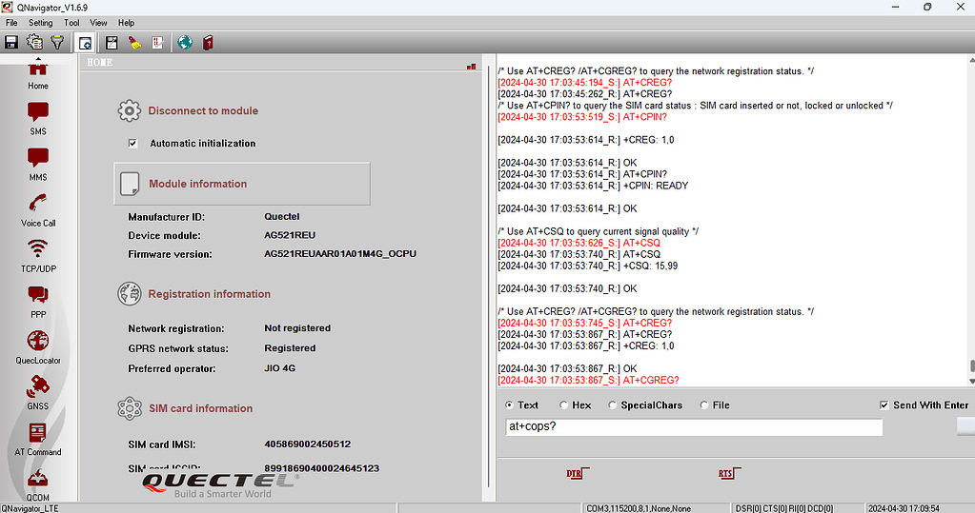Image resolution: width=975 pixels, height=513 pixels.
Task: Click the last AT+CGREG? sent log line
Action: (588, 380)
